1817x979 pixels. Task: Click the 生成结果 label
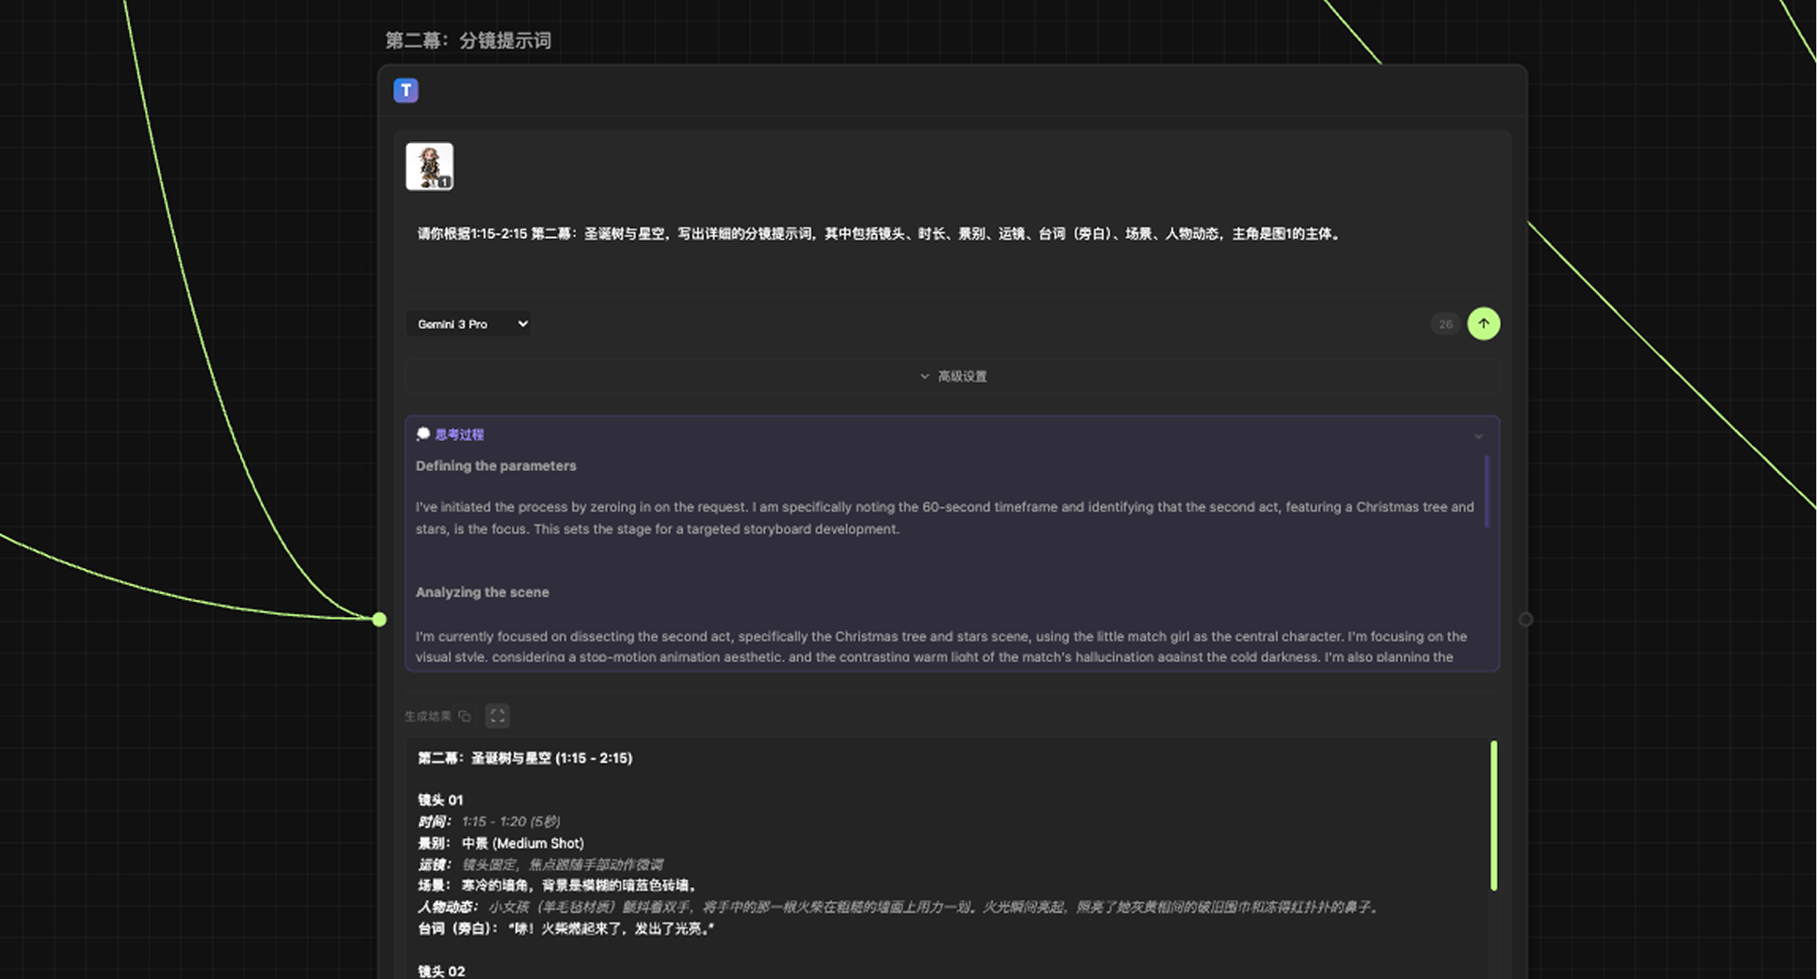[427, 717]
